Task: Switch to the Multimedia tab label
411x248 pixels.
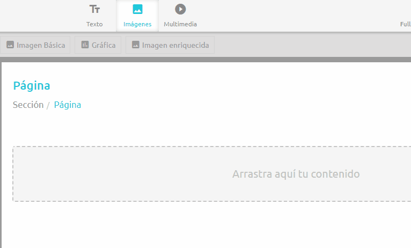Action: coord(180,24)
